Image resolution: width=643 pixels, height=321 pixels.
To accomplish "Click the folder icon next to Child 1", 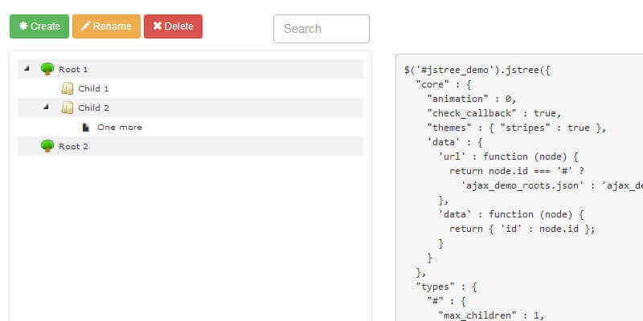I will [67, 88].
